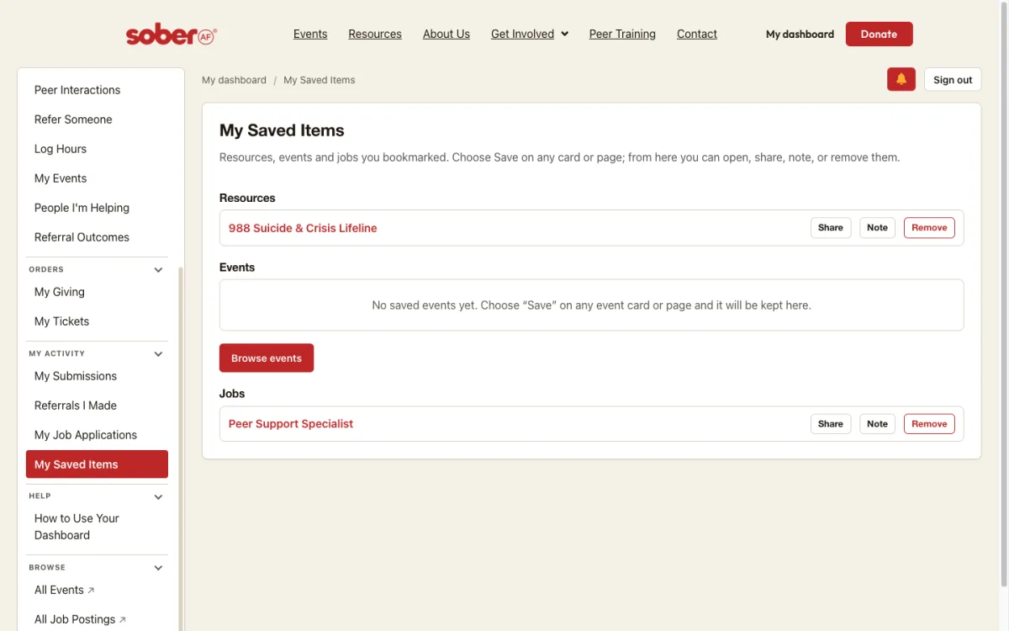Go to My dashboard breadcrumb
This screenshot has width=1009, height=631.
coord(234,80)
